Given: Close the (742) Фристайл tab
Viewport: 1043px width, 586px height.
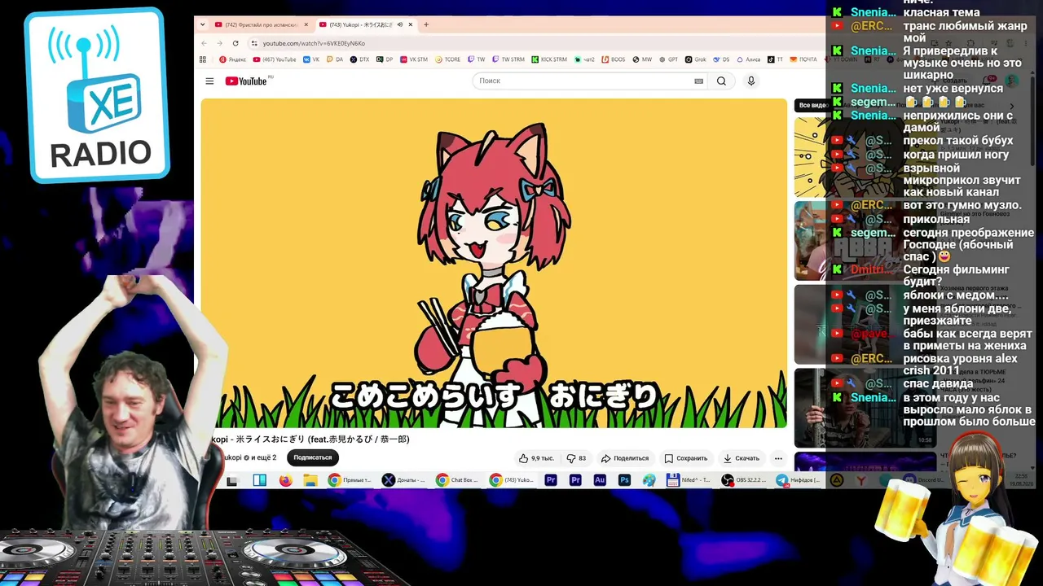Looking at the screenshot, I should [306, 24].
